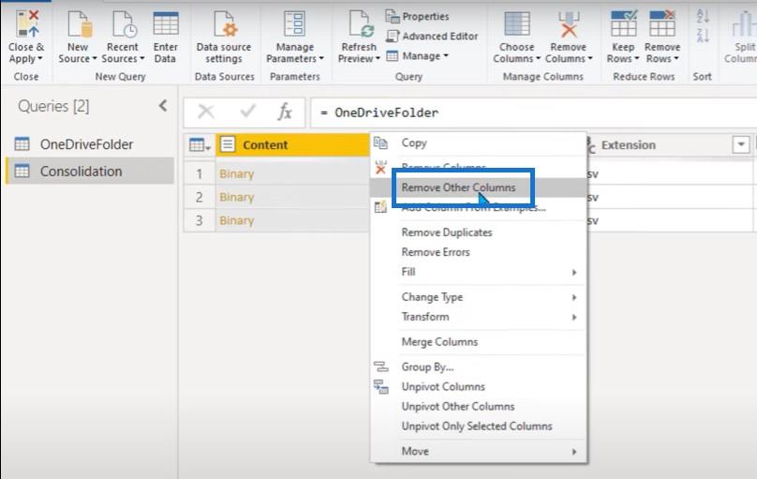This screenshot has width=757, height=479.
Task: Expand the Manage Parameters dropdown
Action: [321, 59]
